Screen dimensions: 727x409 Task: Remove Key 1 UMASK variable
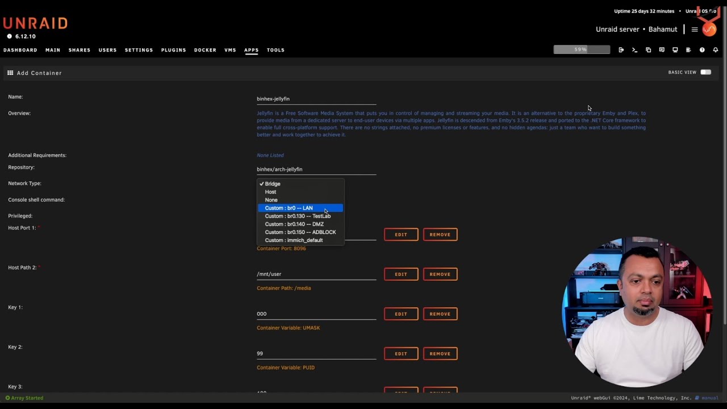click(x=440, y=314)
